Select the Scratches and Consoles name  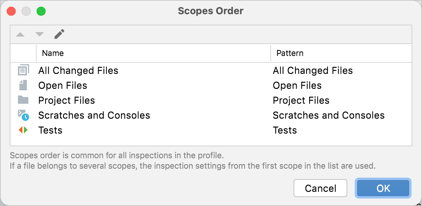coord(94,115)
